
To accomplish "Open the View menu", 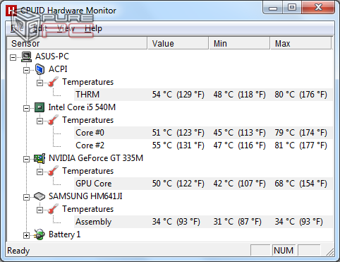I will click(x=66, y=28).
